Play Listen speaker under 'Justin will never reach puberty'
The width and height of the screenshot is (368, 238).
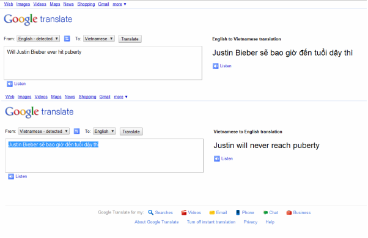[x=224, y=158]
